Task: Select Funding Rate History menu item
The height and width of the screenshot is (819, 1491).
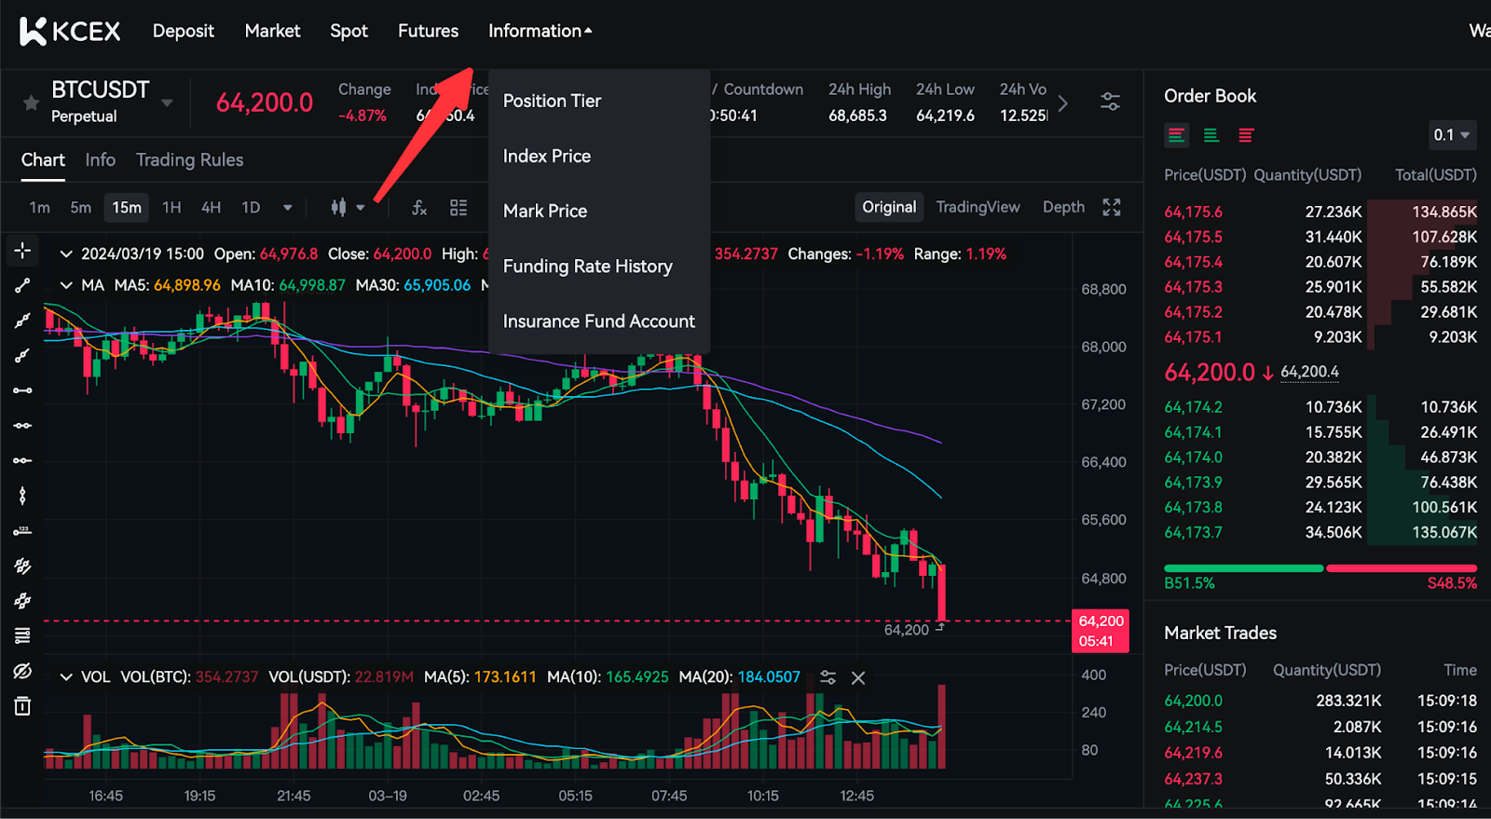Action: point(587,266)
